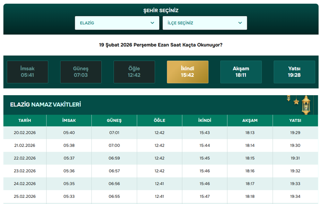Open the ELAZIG city dropdown
320x204 pixels.
coord(117,23)
